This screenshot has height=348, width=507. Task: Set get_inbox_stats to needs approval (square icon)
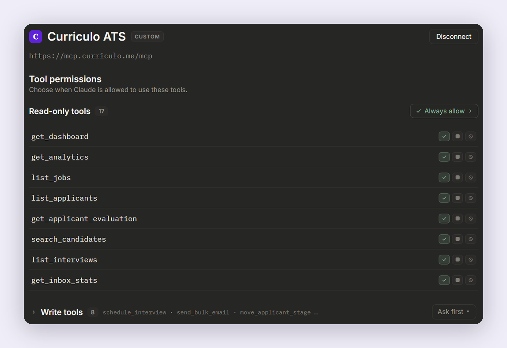pos(457,280)
